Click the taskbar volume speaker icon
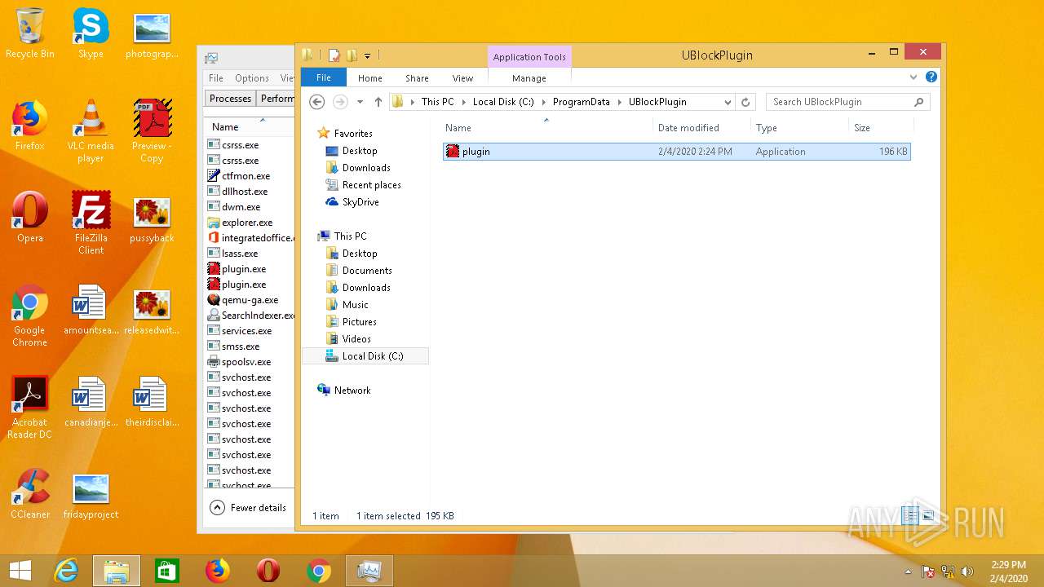Image resolution: width=1044 pixels, height=587 pixels. pos(967,572)
